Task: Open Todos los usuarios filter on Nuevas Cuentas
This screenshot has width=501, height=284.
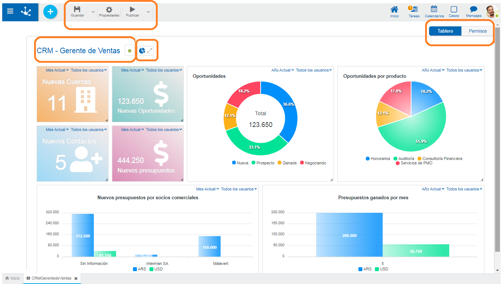Action: pos(89,70)
